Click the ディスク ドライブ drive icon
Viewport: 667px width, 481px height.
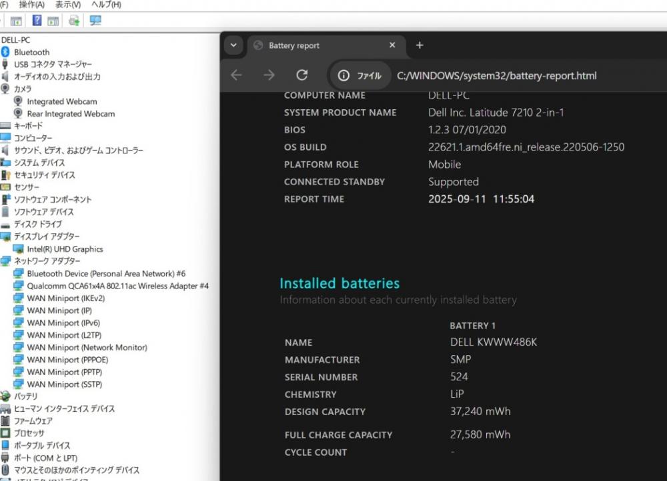pyautogui.click(x=5, y=225)
